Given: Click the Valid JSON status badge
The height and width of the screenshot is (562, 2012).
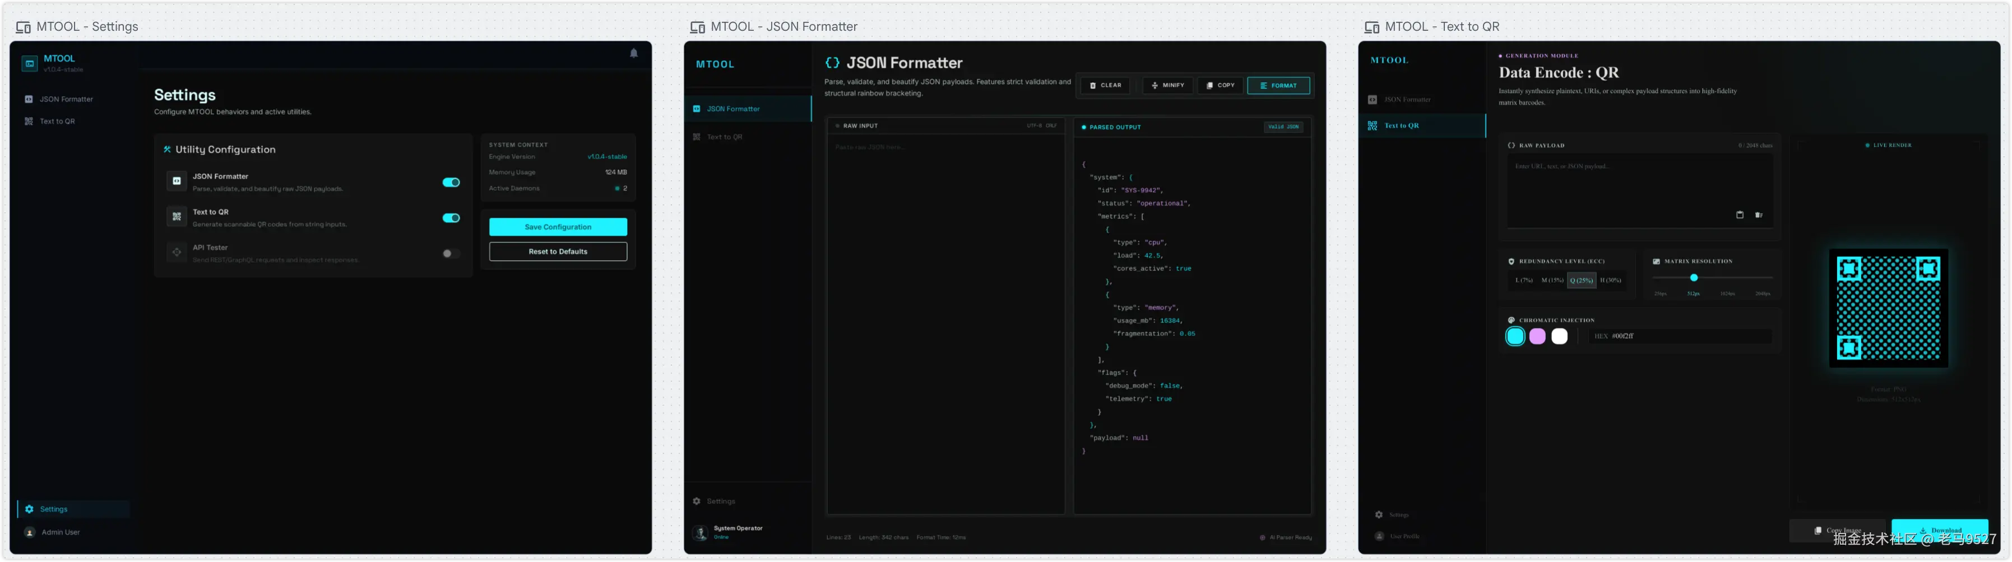Looking at the screenshot, I should coord(1283,127).
